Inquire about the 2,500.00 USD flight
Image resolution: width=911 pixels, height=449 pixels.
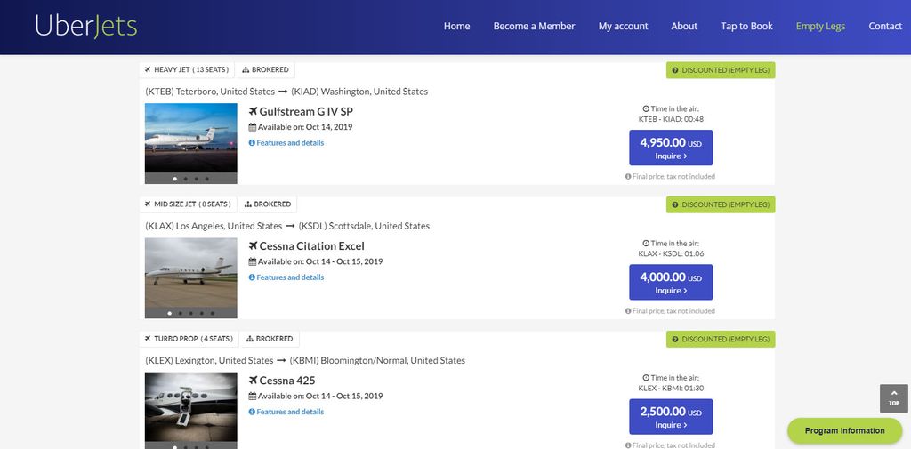[x=671, y=416]
